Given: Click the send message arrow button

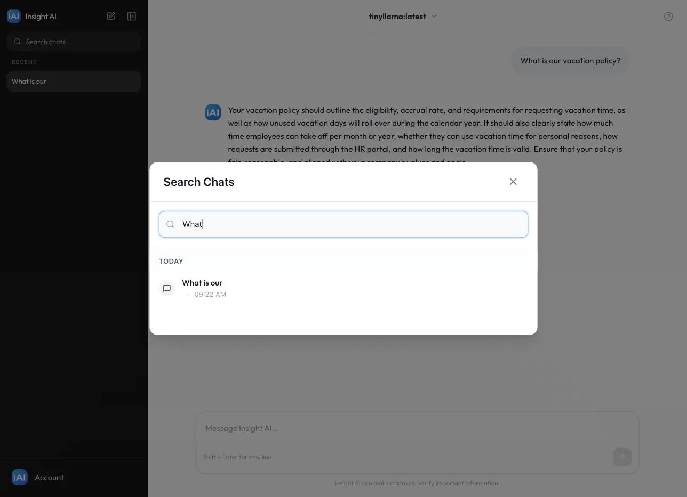Looking at the screenshot, I should click(x=622, y=457).
